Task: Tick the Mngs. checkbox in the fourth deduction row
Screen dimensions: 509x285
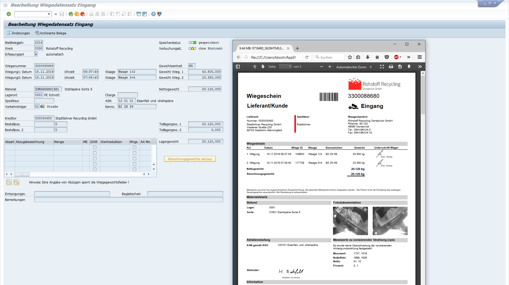Action: 134,164
